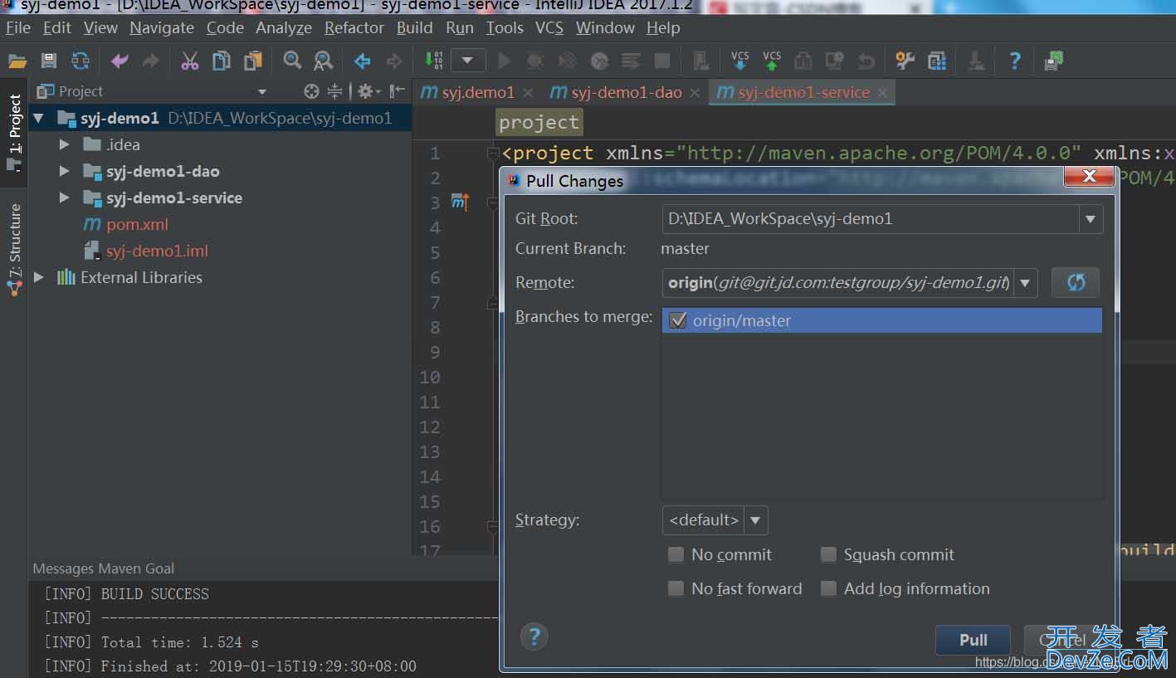The width and height of the screenshot is (1176, 678).
Task: Click the Help question mark toolbar icon
Action: 1014,61
